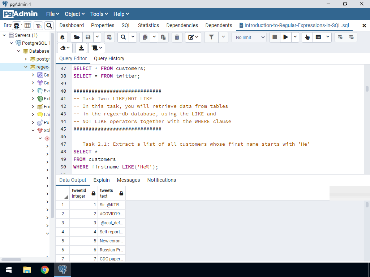Execute the query with the play icon
The height and width of the screenshot is (277, 370).
(285, 37)
